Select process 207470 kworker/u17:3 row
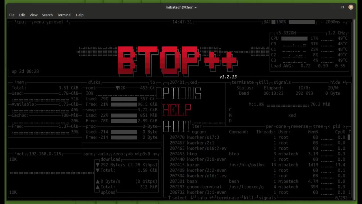 (x=257, y=137)
